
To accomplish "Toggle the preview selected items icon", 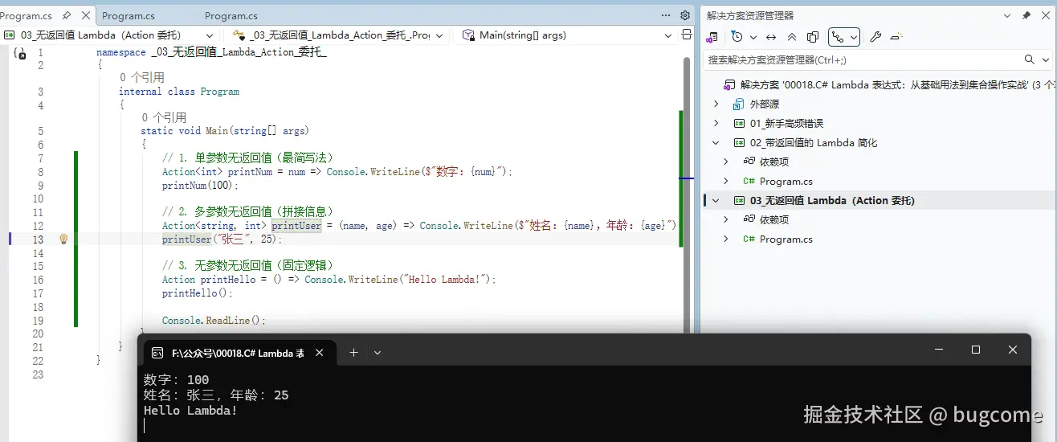I will coord(897,37).
